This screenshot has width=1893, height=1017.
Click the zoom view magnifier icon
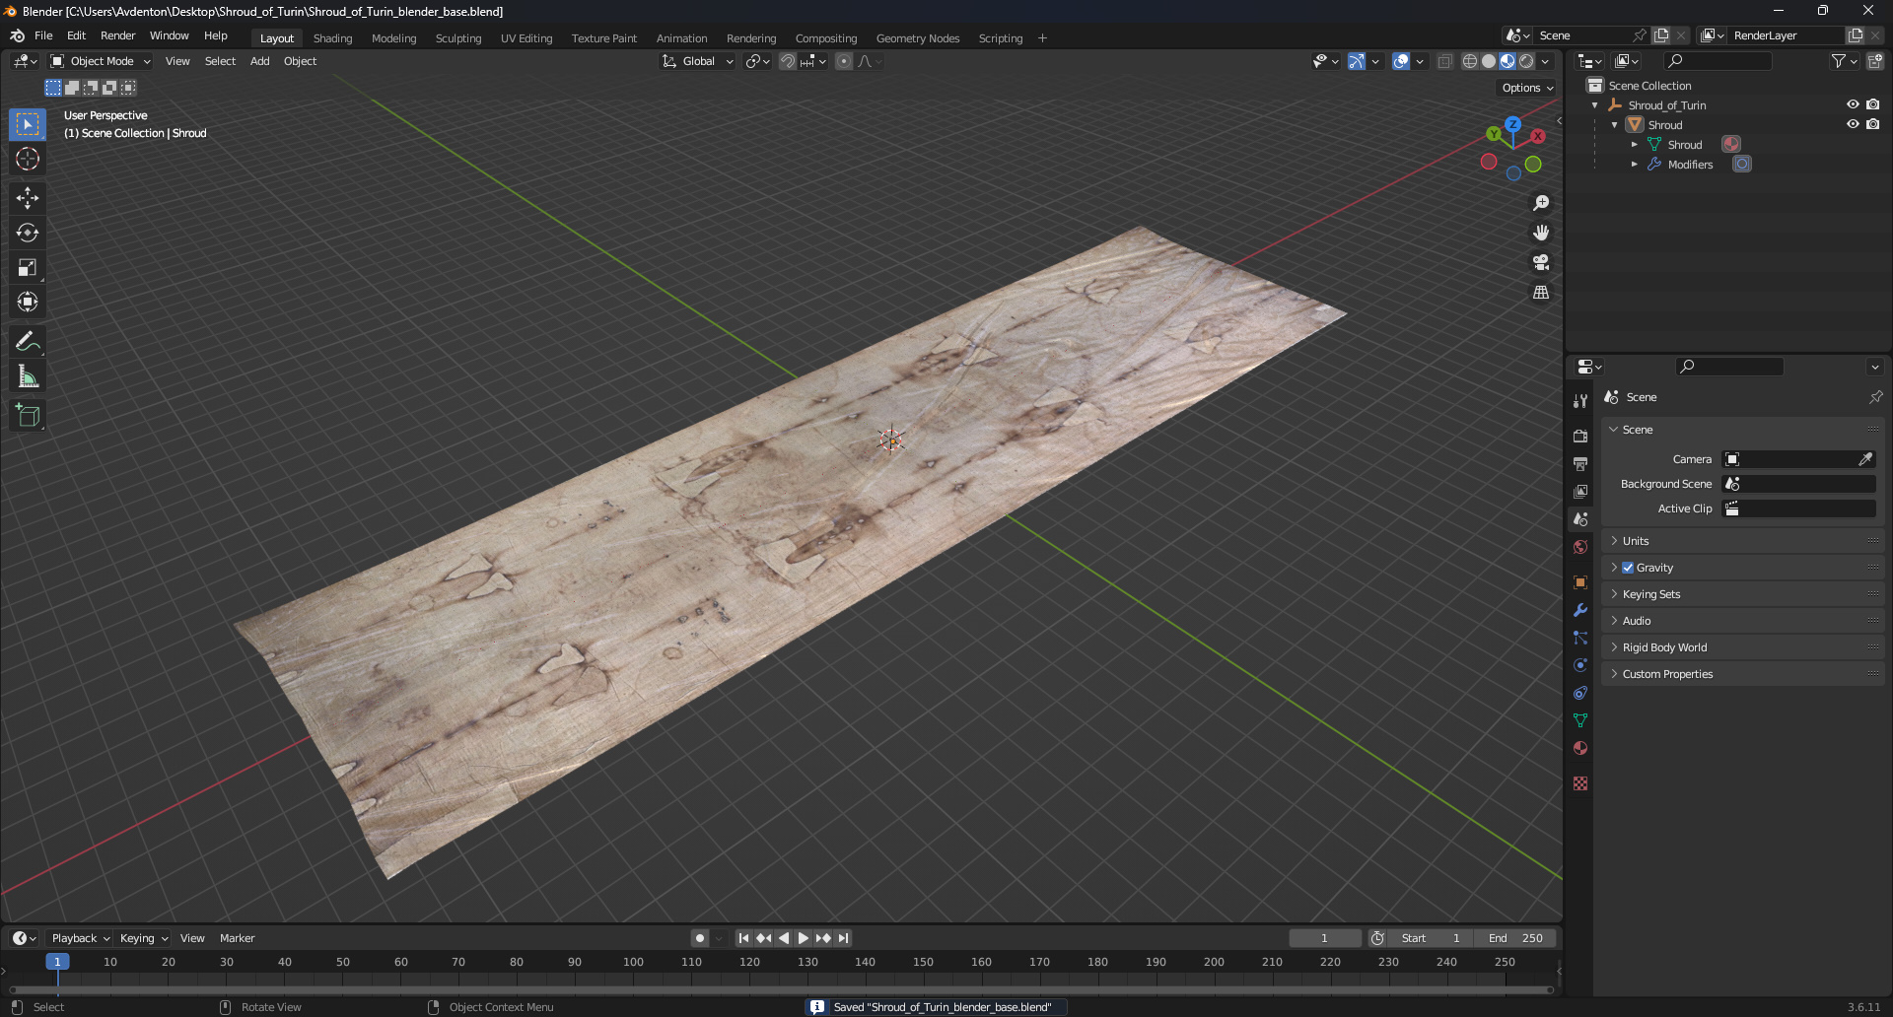point(1541,203)
